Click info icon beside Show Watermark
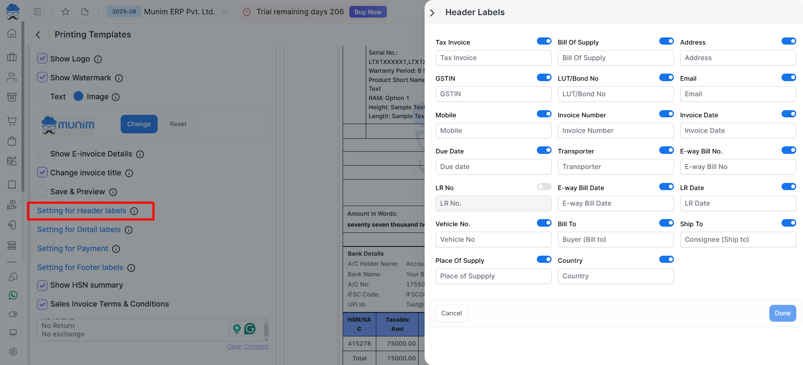This screenshot has width=803, height=365. pyautogui.click(x=119, y=78)
